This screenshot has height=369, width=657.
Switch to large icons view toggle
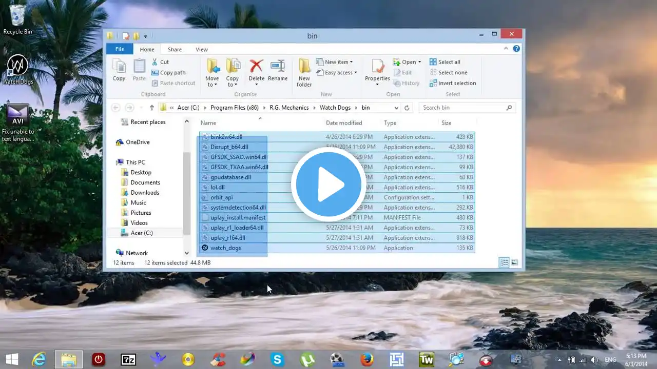point(514,263)
